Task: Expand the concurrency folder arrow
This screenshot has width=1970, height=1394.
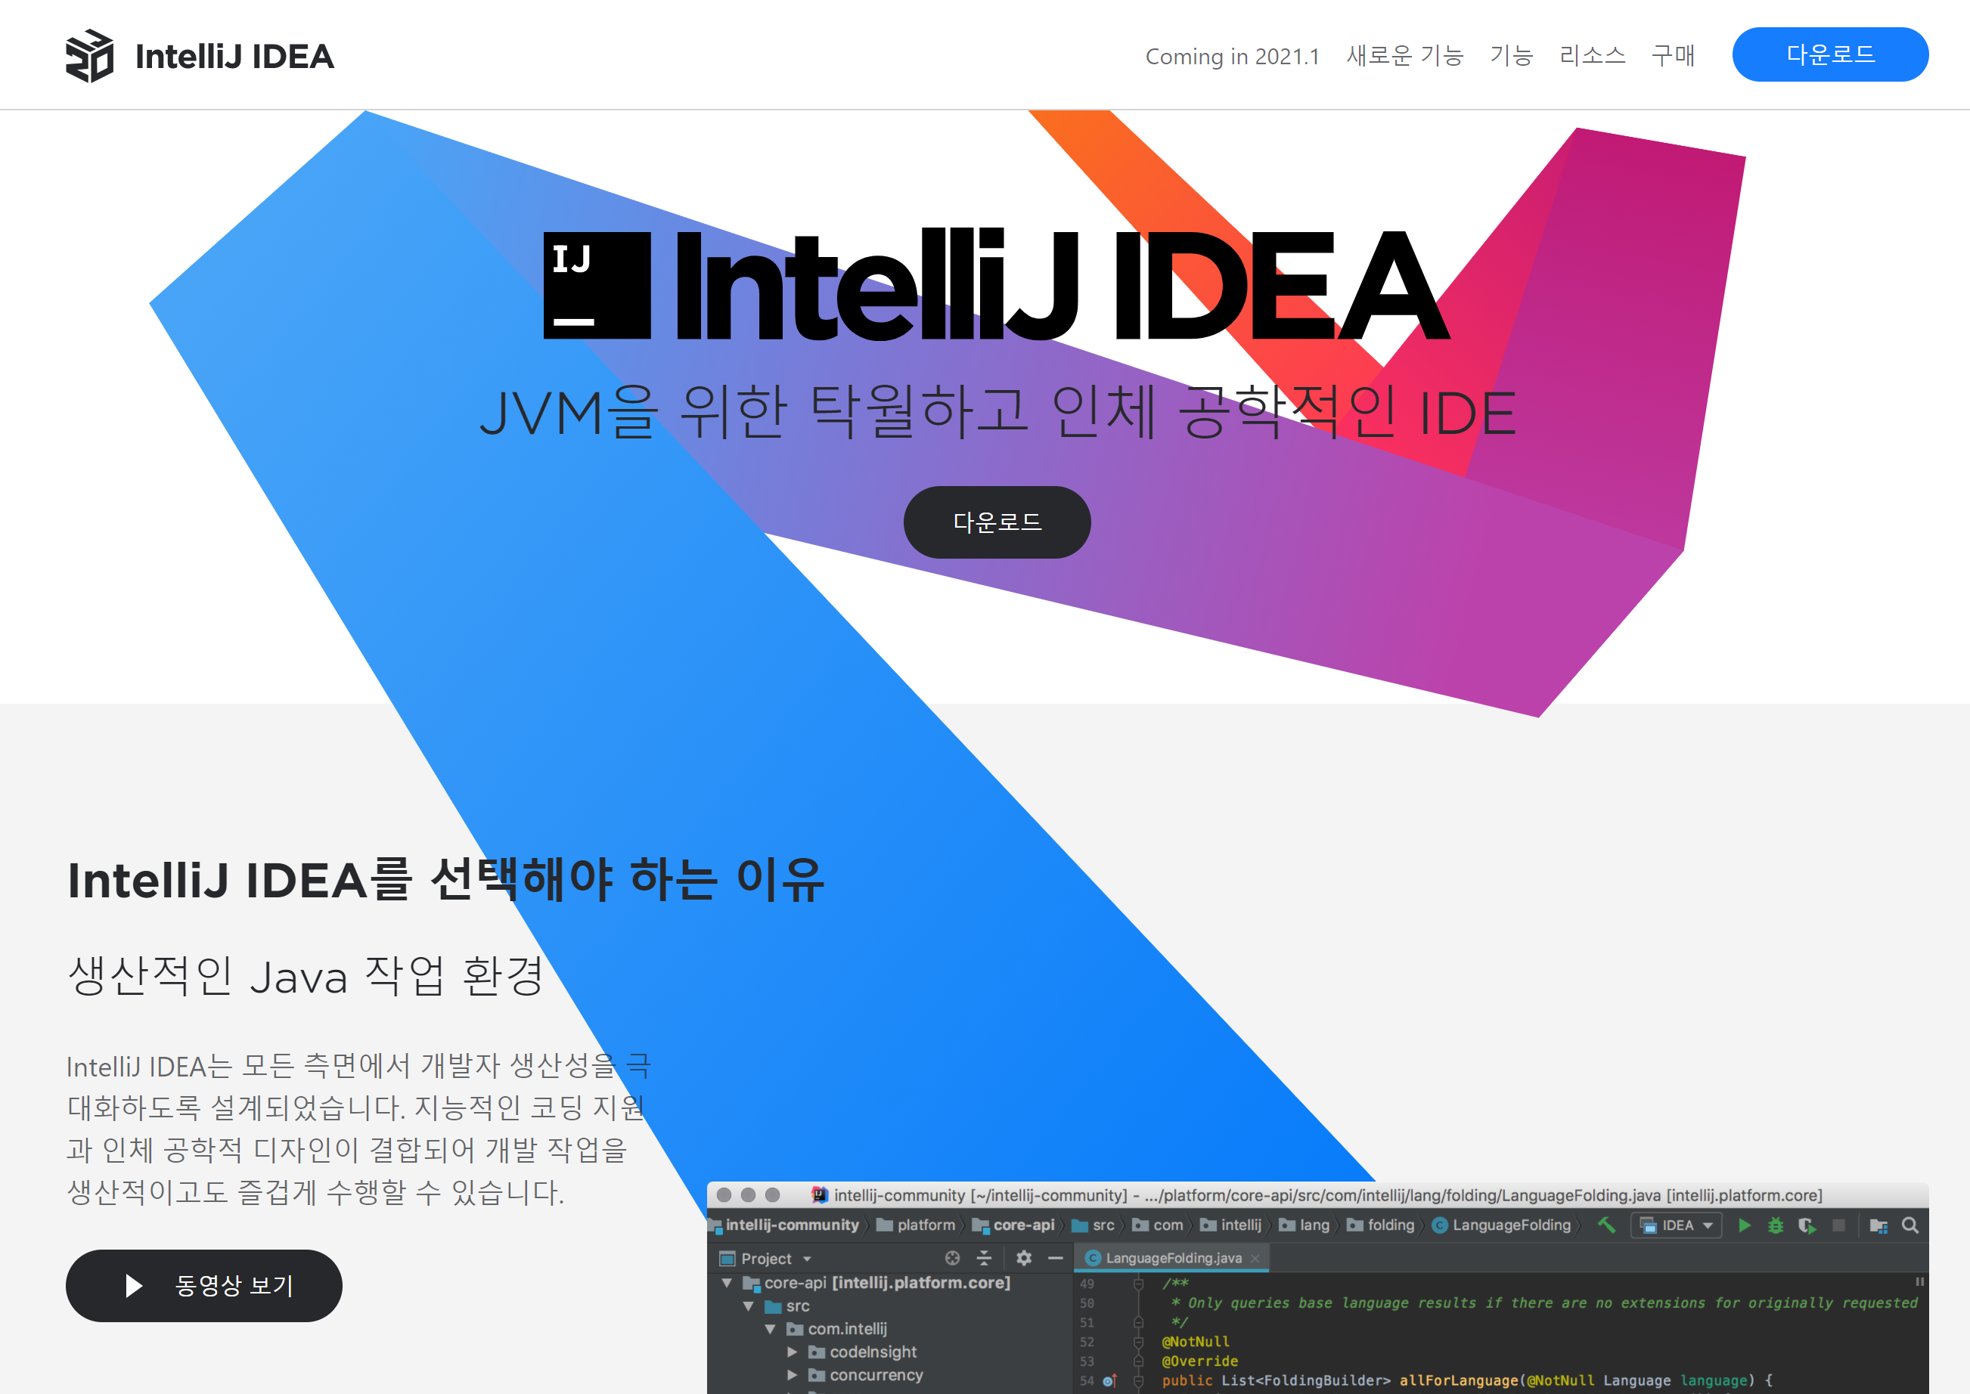Action: (792, 1375)
